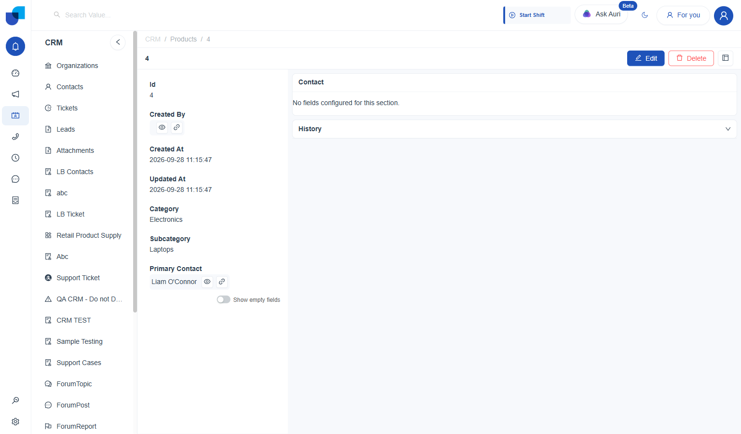Click the Delete button
This screenshot has width=741, height=434.
coord(691,58)
